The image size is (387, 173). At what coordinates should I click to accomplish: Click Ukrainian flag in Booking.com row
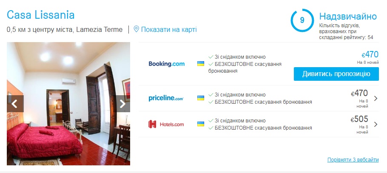point(201,64)
